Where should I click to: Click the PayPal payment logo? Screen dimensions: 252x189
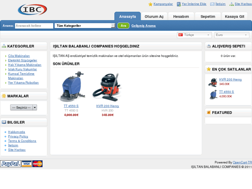[x=11, y=164]
